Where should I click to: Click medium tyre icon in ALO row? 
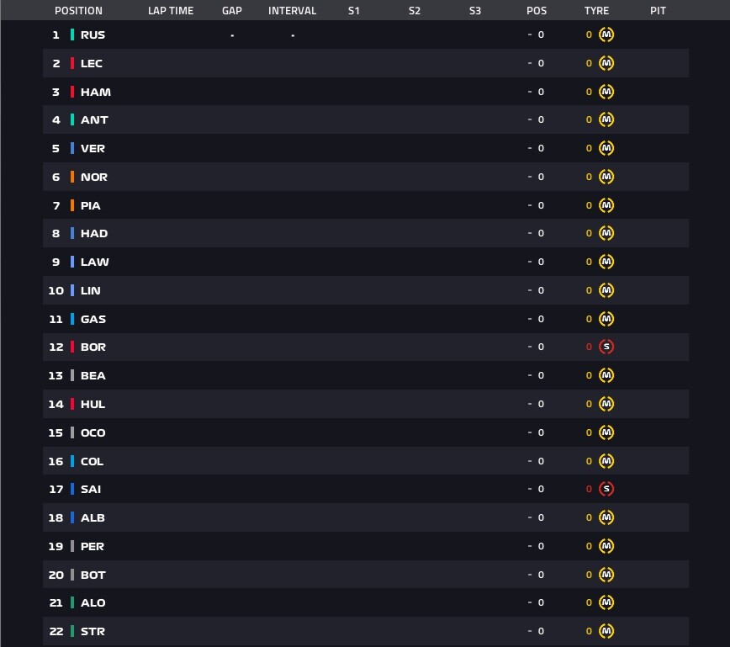[x=606, y=602]
